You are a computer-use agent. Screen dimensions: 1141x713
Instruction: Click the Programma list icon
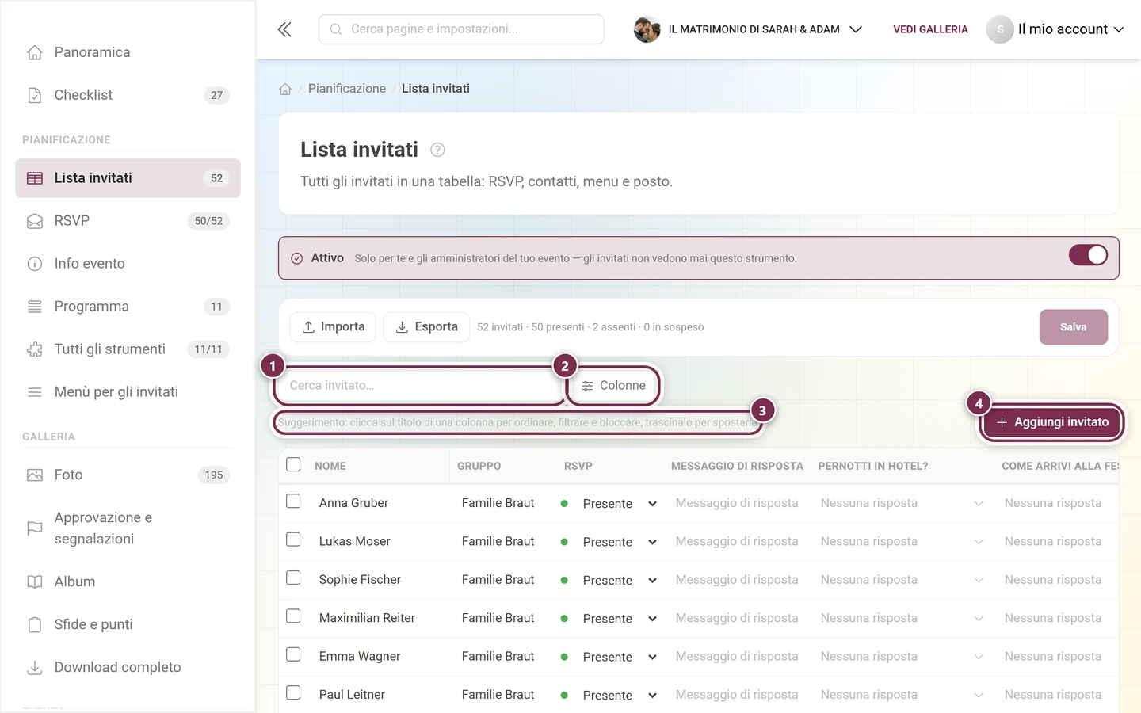(x=35, y=307)
